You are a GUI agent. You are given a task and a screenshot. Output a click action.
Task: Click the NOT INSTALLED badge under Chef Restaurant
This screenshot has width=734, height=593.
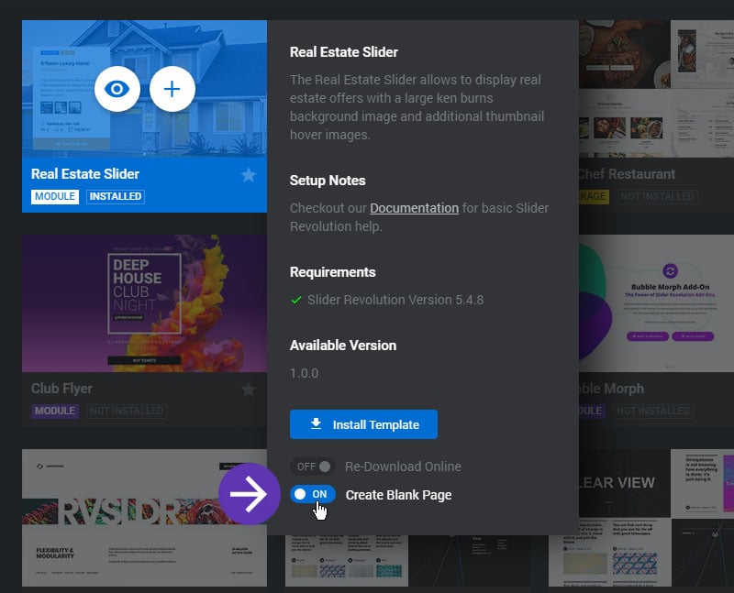tap(657, 196)
